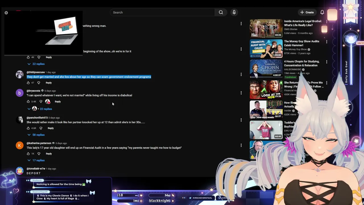Open @Diddysexcuse channel link
The width and height of the screenshot is (364, 205).
tap(36, 72)
